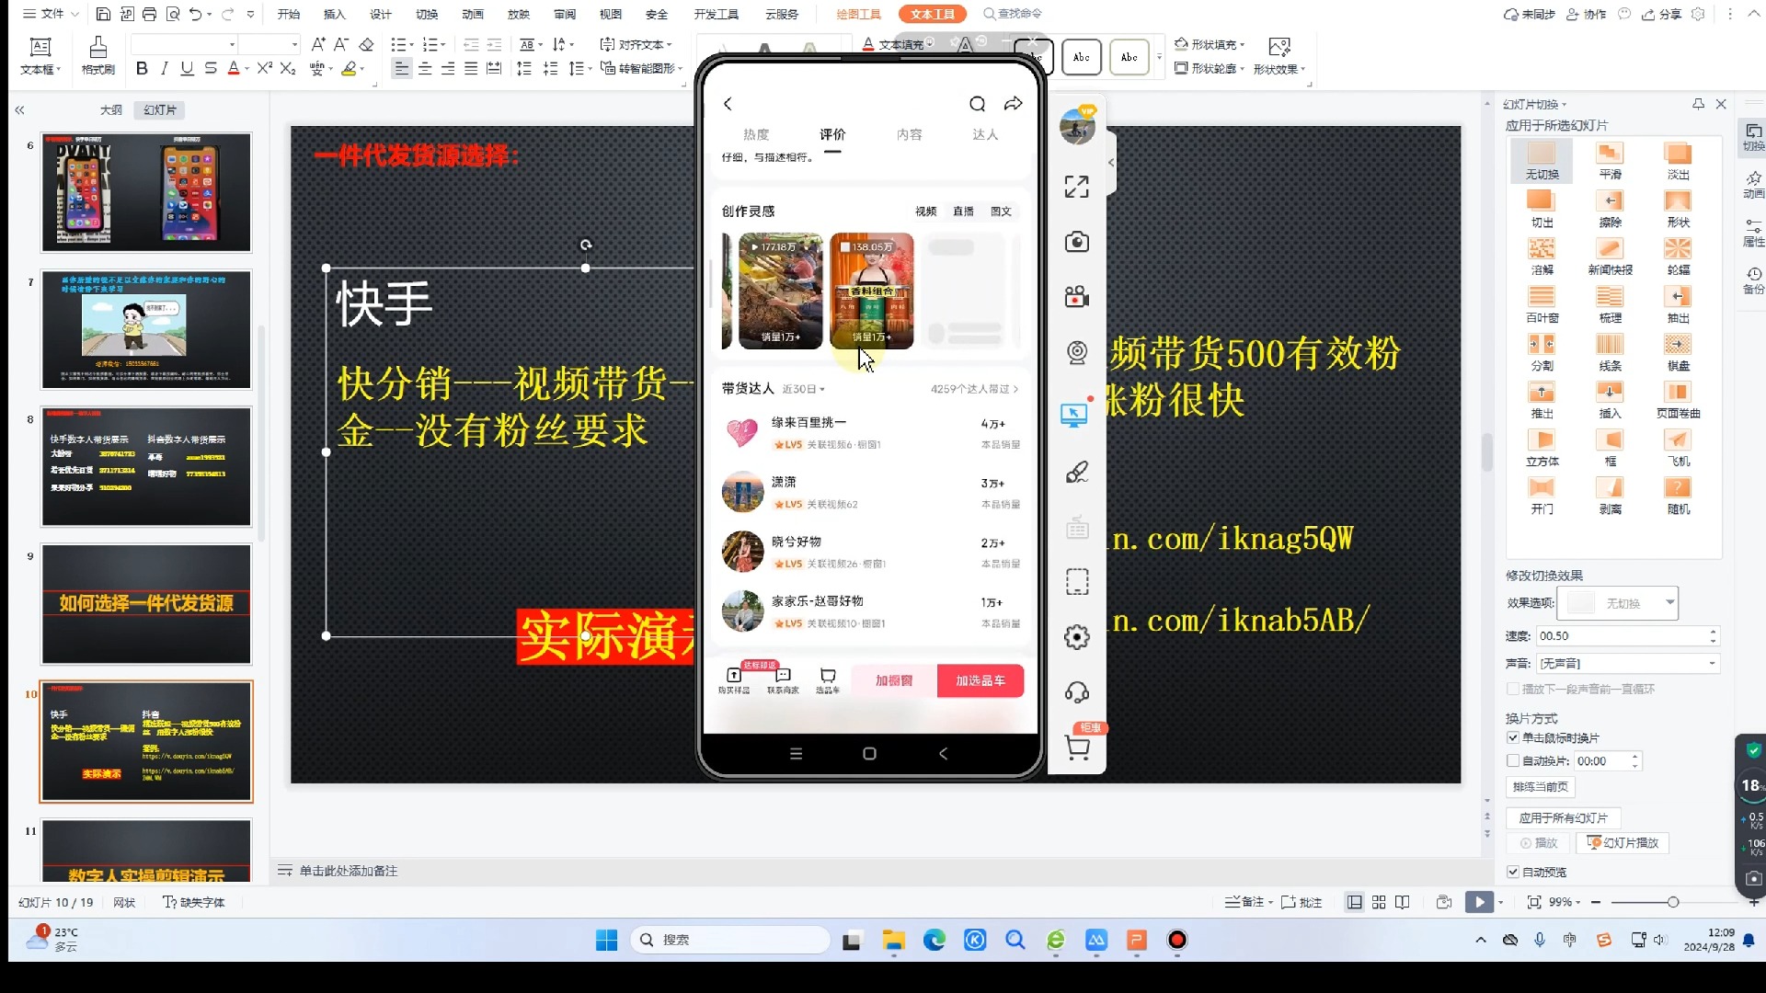The image size is (1766, 993).
Task: Select slide 9 thumbnail
Action: pyautogui.click(x=146, y=604)
